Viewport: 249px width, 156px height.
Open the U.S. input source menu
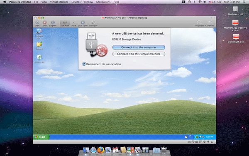point(212,2)
